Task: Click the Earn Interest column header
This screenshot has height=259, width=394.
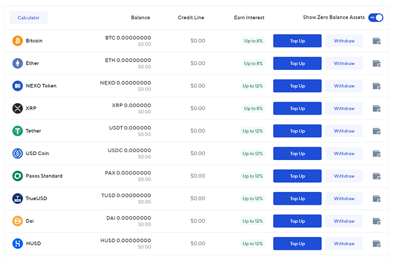Action: (249, 18)
